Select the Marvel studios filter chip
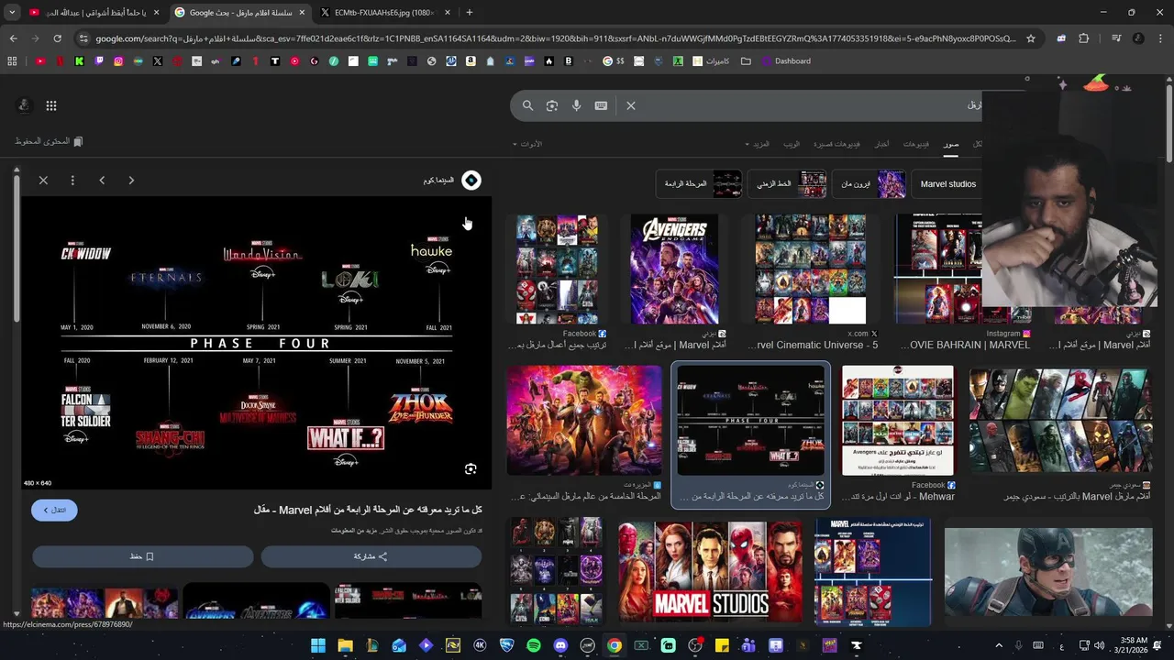This screenshot has height=660, width=1174. point(947,184)
